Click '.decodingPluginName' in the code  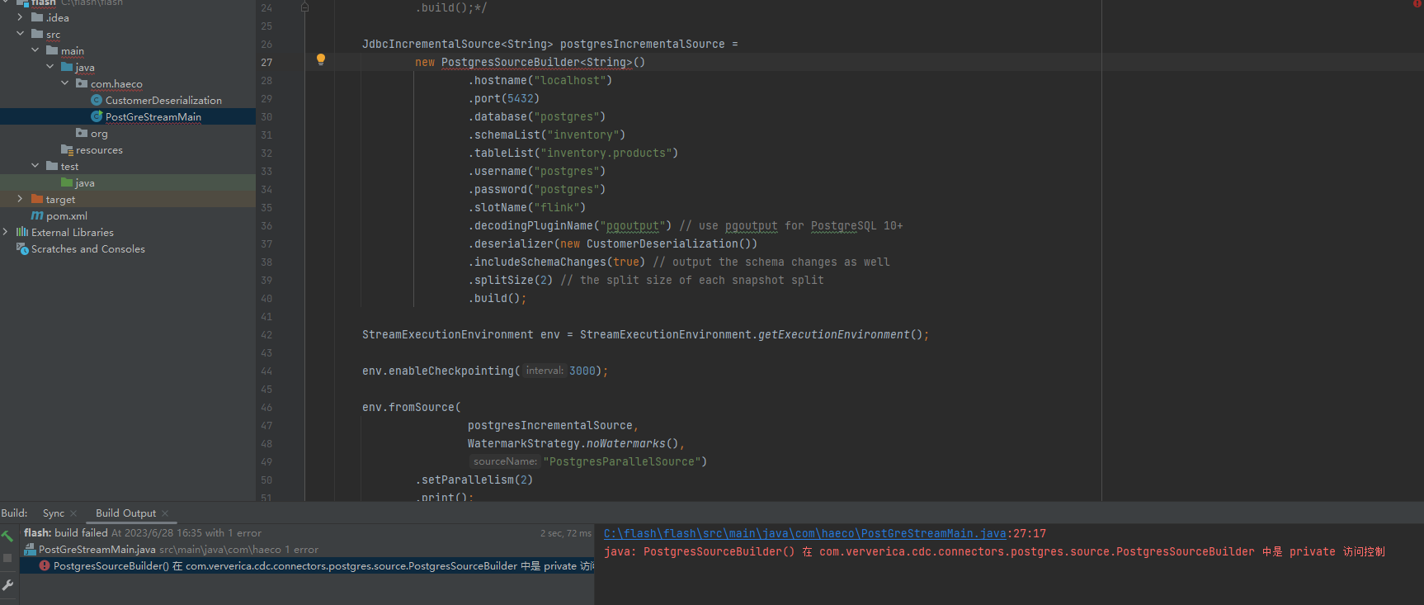coord(530,225)
